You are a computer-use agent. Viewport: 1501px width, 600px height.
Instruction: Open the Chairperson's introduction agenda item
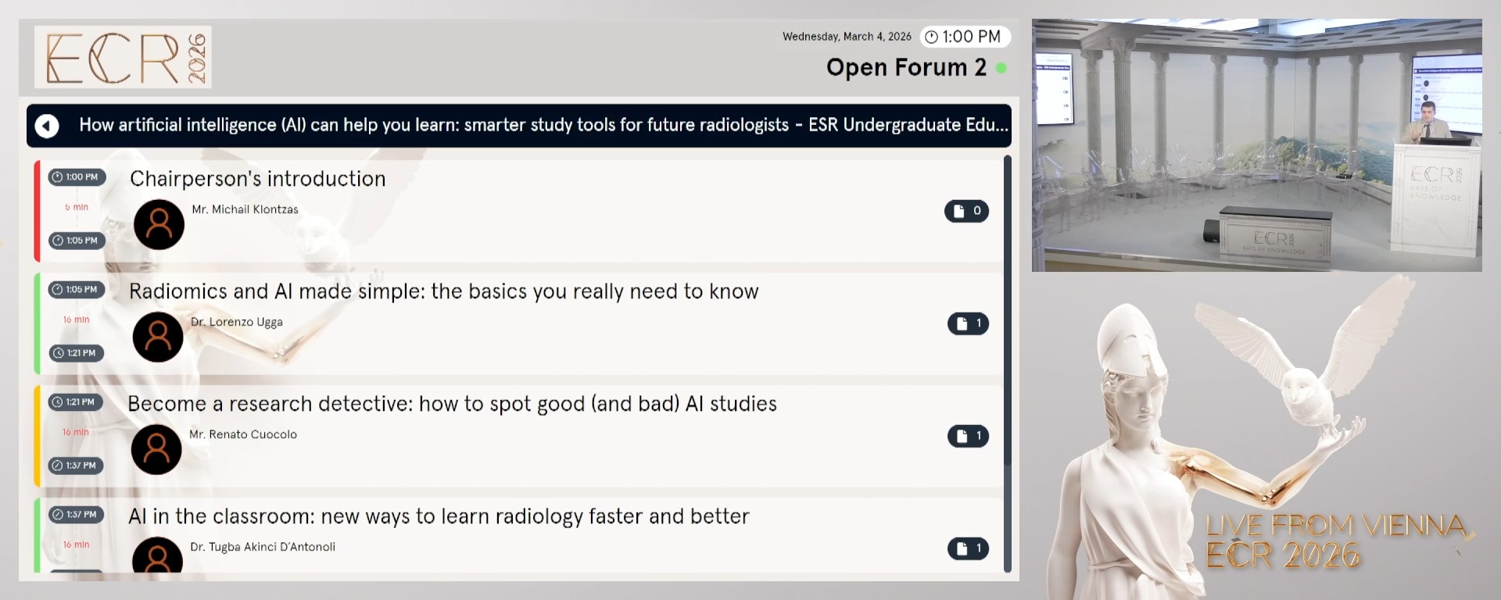click(x=257, y=179)
